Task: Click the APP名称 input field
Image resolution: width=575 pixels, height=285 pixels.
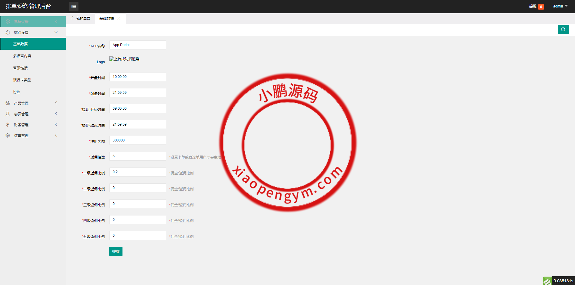Action: point(137,45)
